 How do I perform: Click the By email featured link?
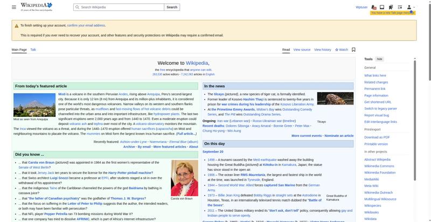point(144,147)
